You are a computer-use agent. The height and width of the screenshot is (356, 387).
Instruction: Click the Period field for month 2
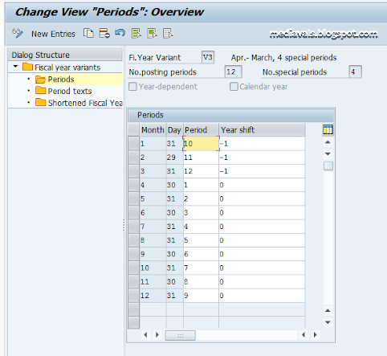201,158
